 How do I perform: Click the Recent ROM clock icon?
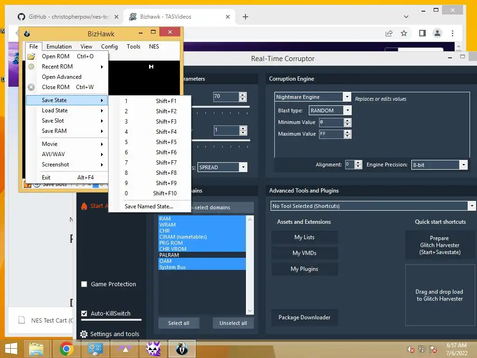pos(31,66)
